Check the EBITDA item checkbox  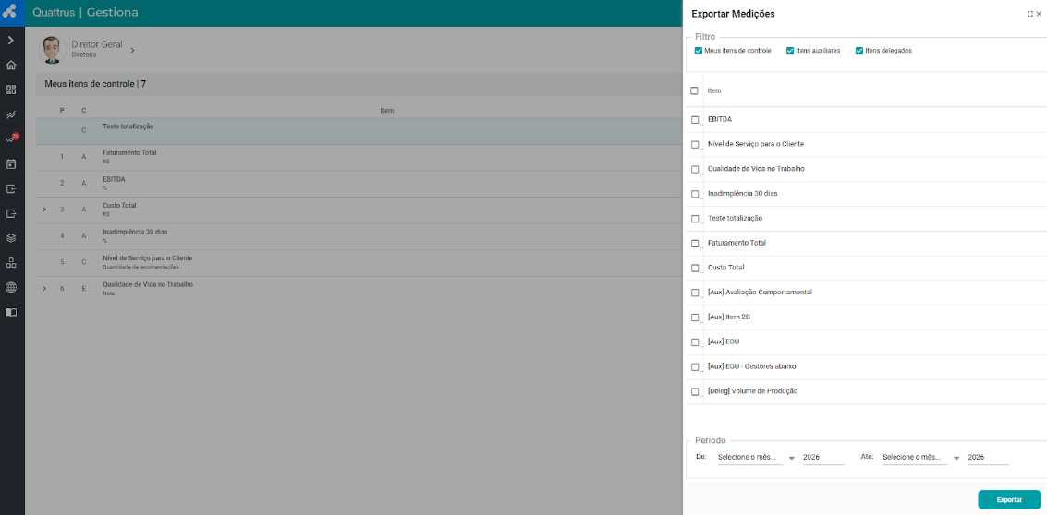tap(695, 120)
